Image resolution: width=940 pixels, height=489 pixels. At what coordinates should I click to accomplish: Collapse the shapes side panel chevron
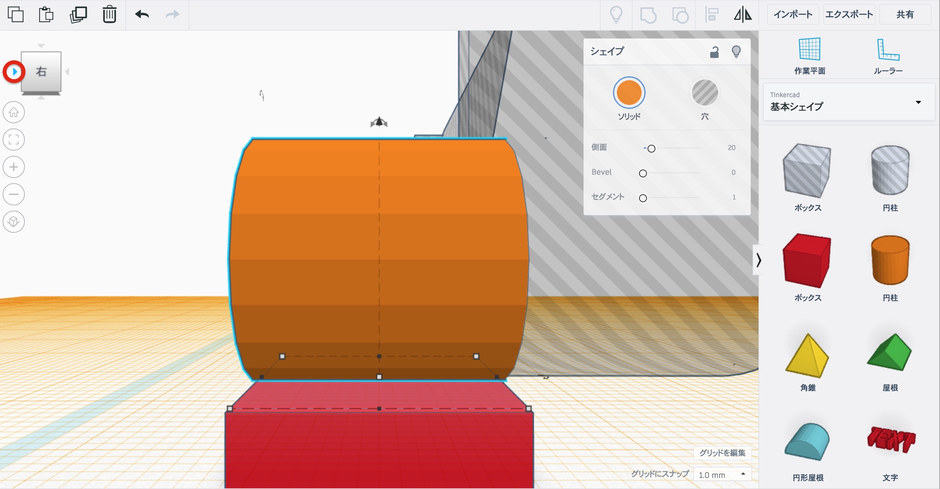coord(758,260)
